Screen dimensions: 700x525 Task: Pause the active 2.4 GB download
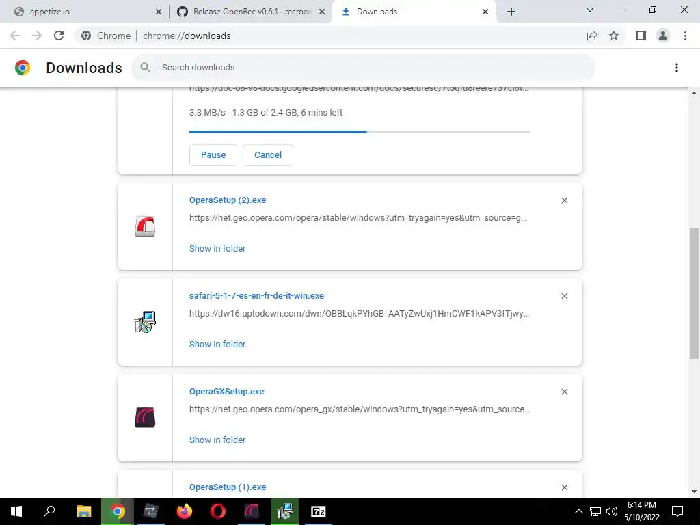point(213,155)
